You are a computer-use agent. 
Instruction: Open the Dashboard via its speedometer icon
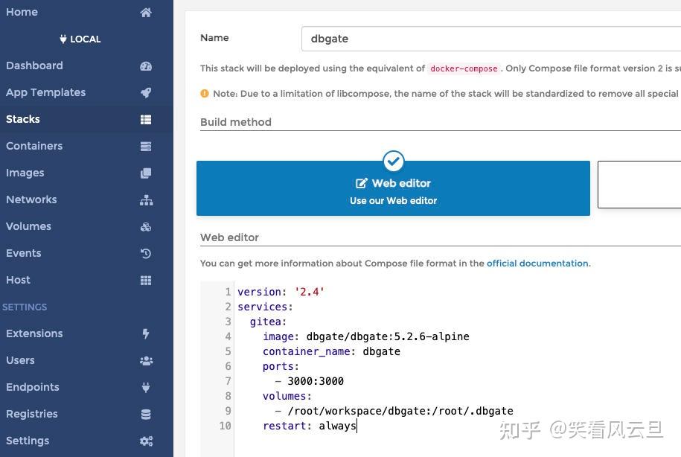point(146,65)
